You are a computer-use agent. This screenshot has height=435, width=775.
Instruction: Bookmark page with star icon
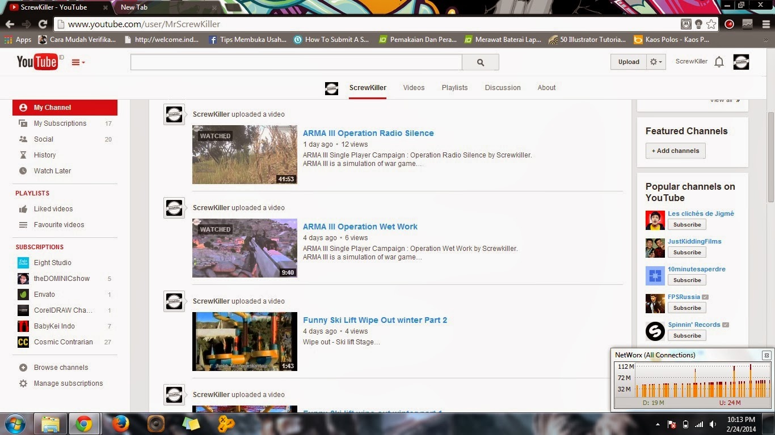coord(711,24)
